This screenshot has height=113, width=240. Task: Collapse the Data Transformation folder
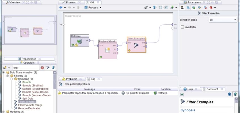click(3, 72)
